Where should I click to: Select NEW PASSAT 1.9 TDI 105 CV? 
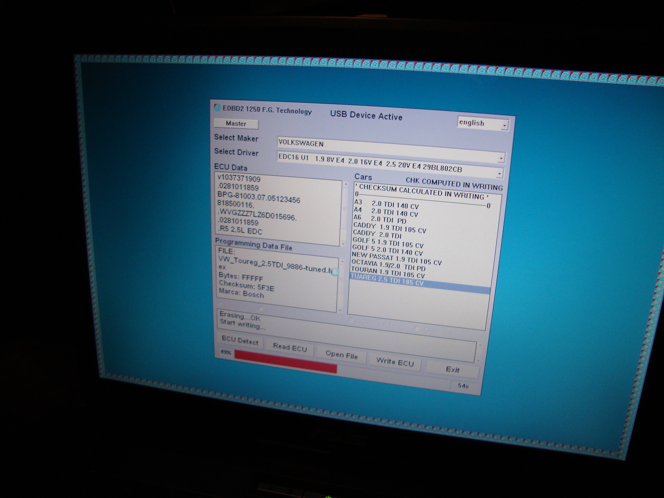point(397,259)
